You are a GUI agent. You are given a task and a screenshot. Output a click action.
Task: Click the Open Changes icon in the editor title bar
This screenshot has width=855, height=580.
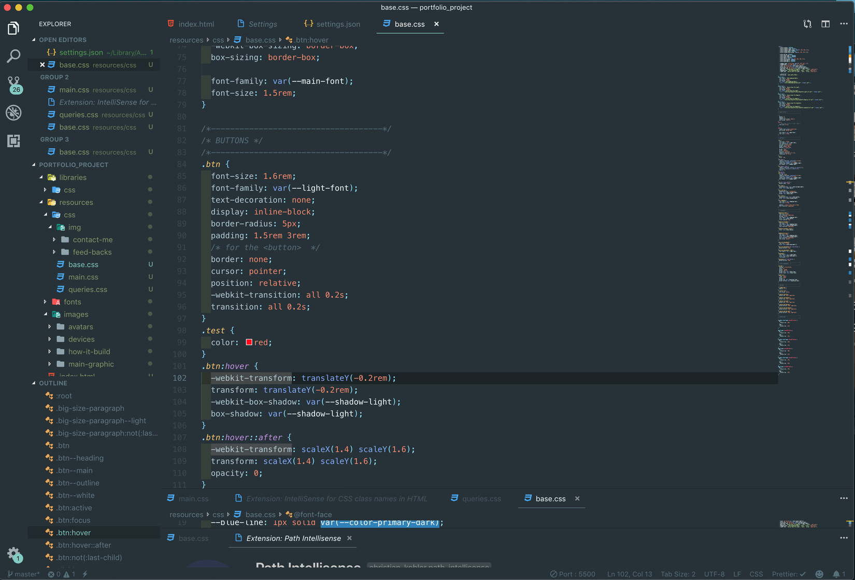[x=807, y=24]
